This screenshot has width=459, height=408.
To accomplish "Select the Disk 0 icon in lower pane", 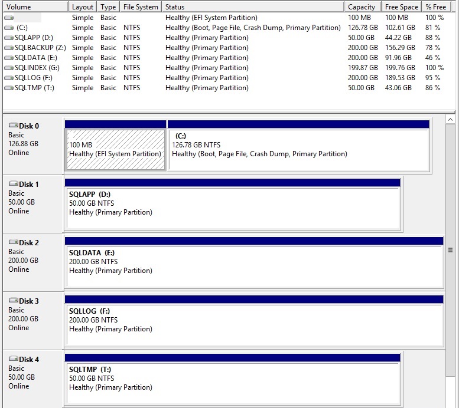I will point(14,126).
